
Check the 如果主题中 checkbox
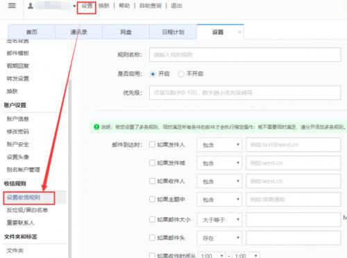tap(152, 199)
